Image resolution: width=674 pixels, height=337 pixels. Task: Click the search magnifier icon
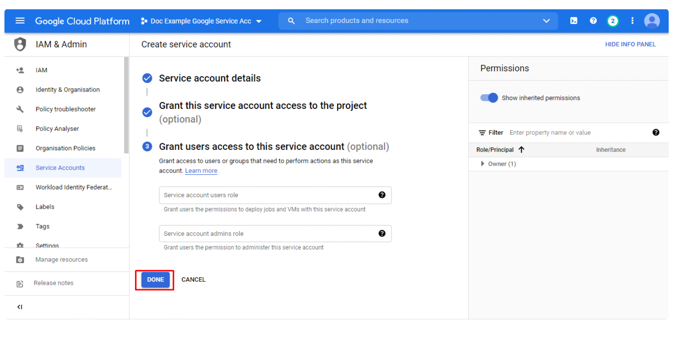point(291,21)
